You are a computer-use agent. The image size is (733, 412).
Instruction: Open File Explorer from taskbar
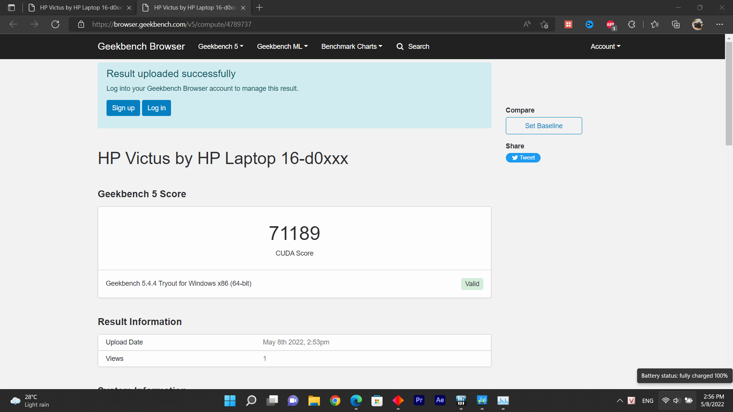point(314,401)
